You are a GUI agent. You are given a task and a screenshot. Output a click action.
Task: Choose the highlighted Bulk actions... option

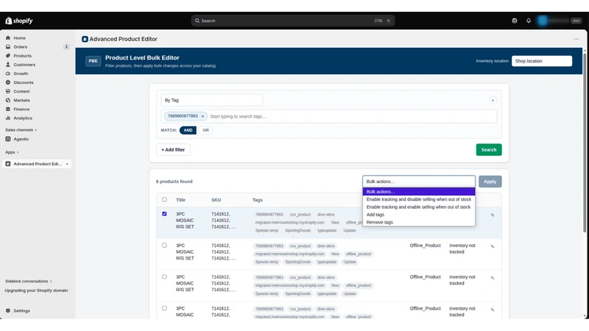[x=418, y=192]
